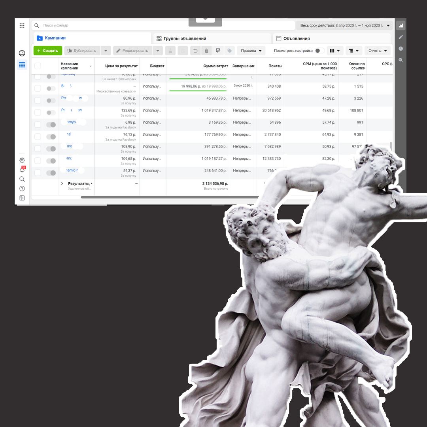Open dropdown arrow next to Редактировать

158,51
